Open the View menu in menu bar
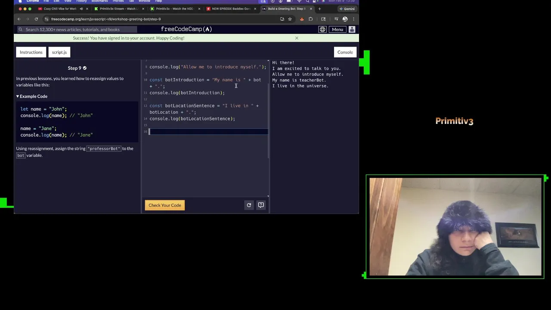Viewport: 551px width, 310px height. tap(68, 1)
